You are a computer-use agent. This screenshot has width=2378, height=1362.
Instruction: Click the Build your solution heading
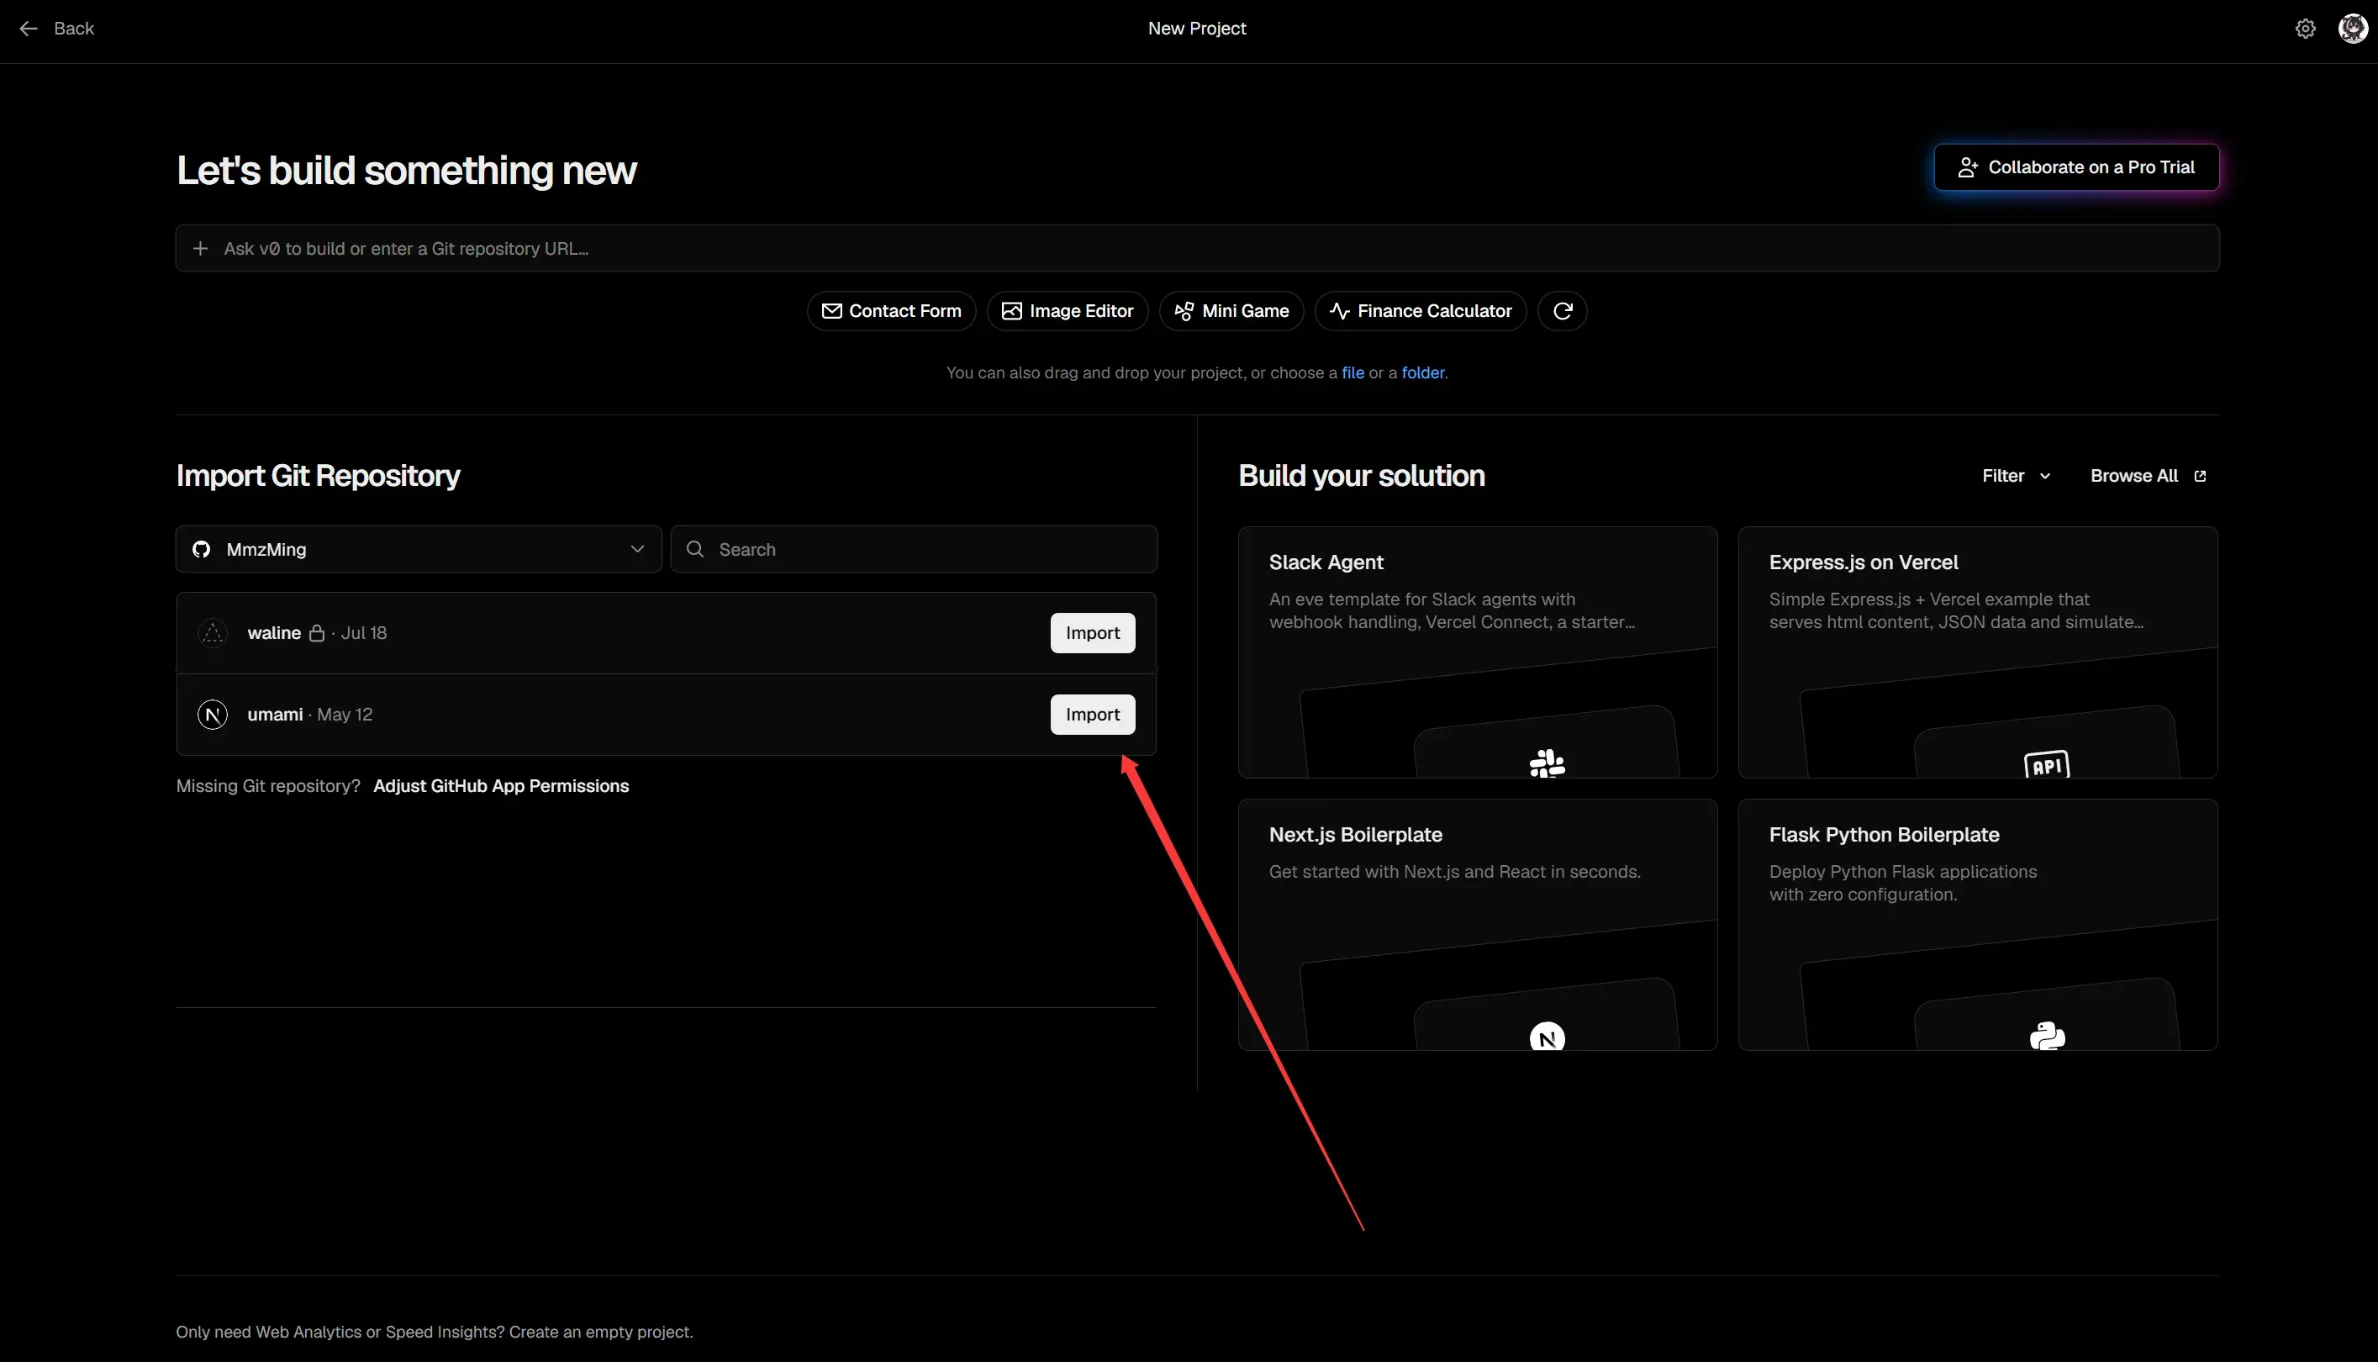click(1362, 476)
